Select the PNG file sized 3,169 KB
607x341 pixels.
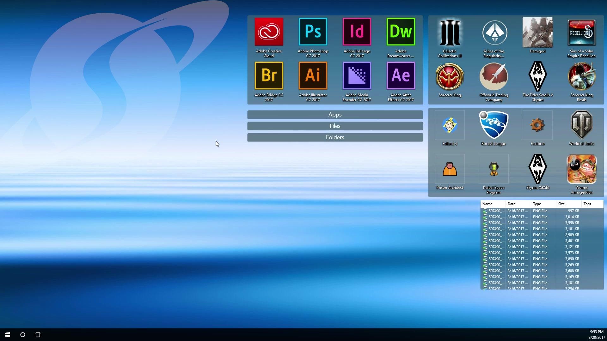(542, 277)
